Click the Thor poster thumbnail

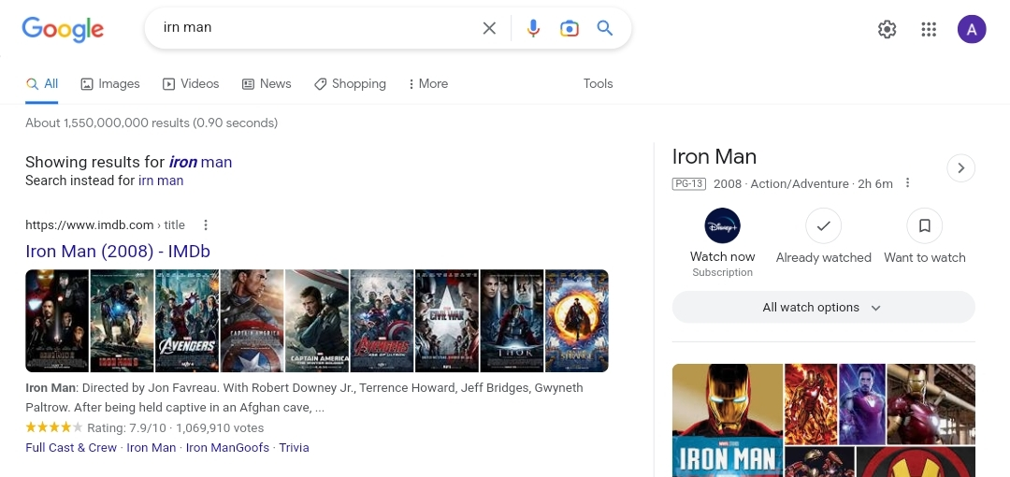[512, 321]
